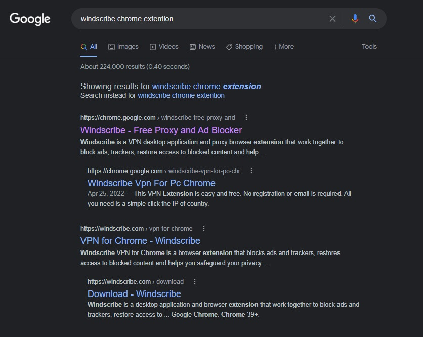Expand the More menu

click(x=283, y=47)
